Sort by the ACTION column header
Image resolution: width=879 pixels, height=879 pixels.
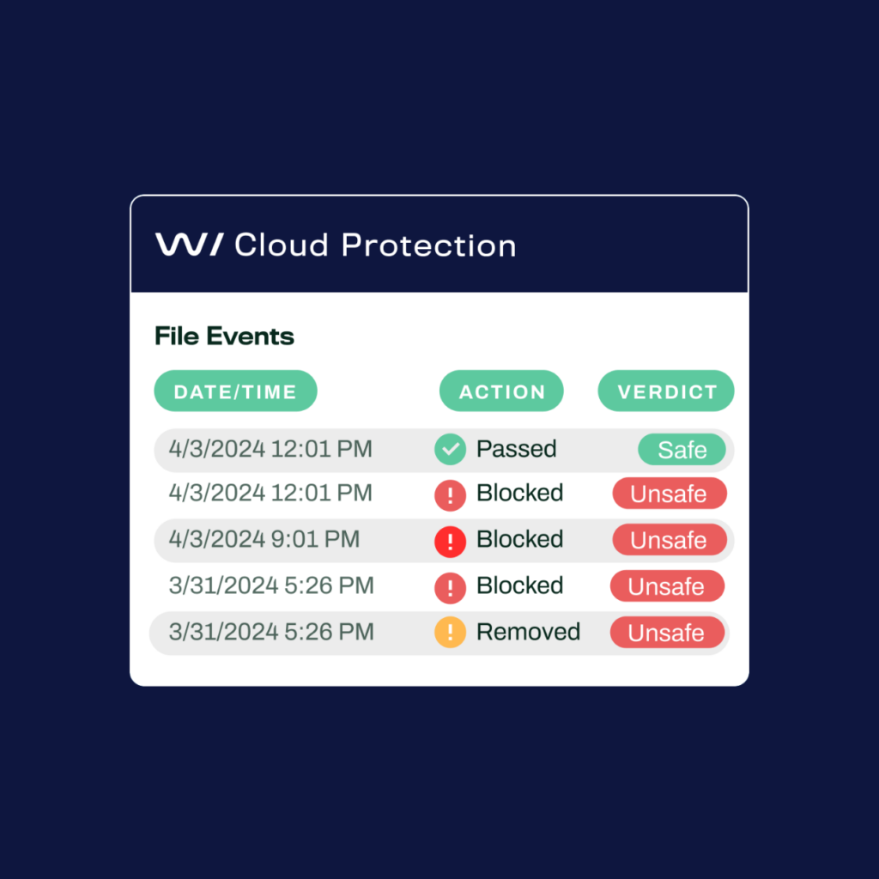click(501, 391)
